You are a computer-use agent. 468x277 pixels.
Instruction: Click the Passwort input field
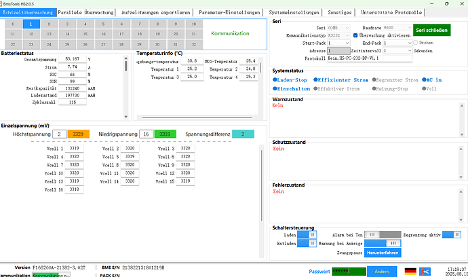click(x=349, y=272)
